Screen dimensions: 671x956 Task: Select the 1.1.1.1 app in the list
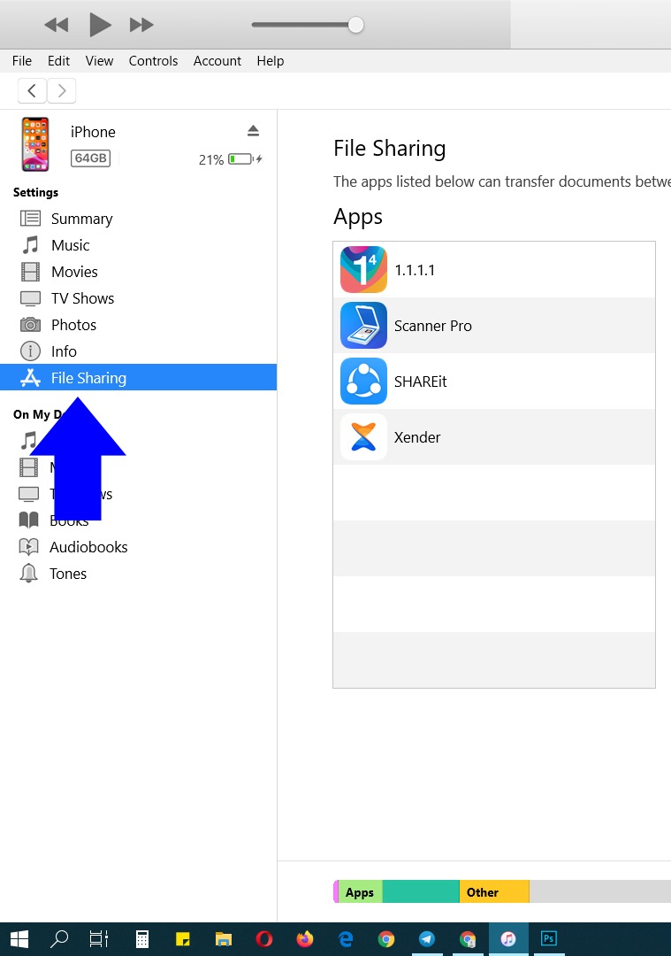click(x=494, y=269)
